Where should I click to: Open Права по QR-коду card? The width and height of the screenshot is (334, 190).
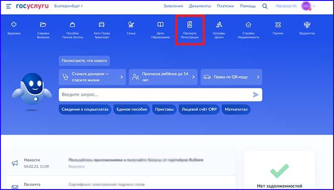(x=231, y=77)
